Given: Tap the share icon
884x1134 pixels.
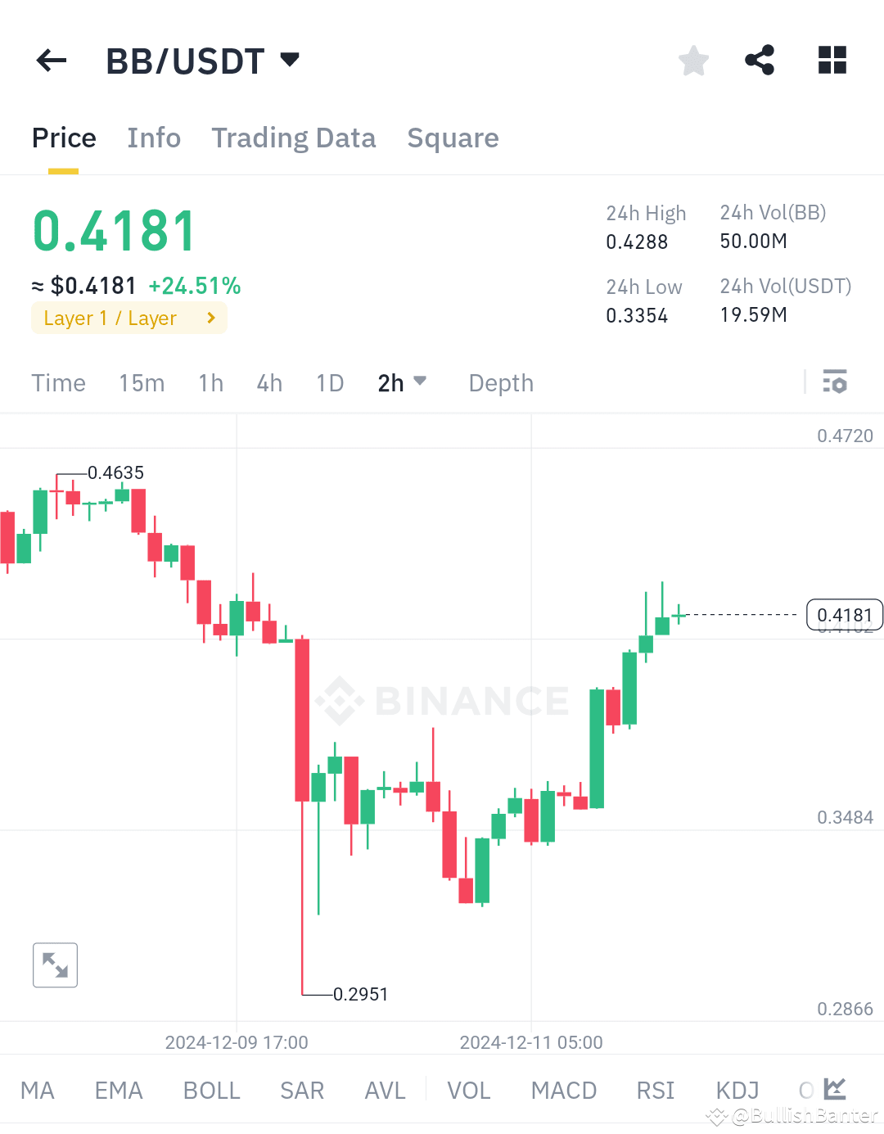Looking at the screenshot, I should 760,60.
